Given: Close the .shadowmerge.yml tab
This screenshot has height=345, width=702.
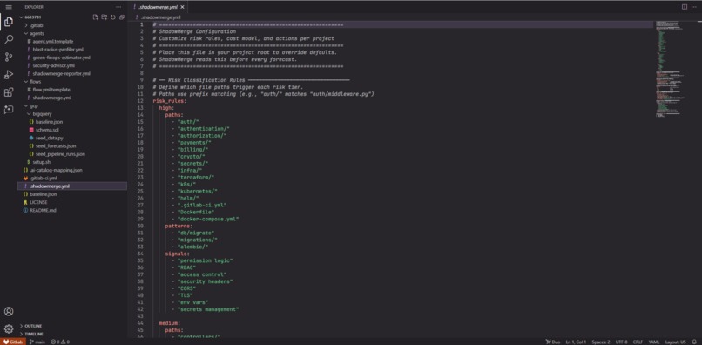Looking at the screenshot, I should tap(183, 7).
